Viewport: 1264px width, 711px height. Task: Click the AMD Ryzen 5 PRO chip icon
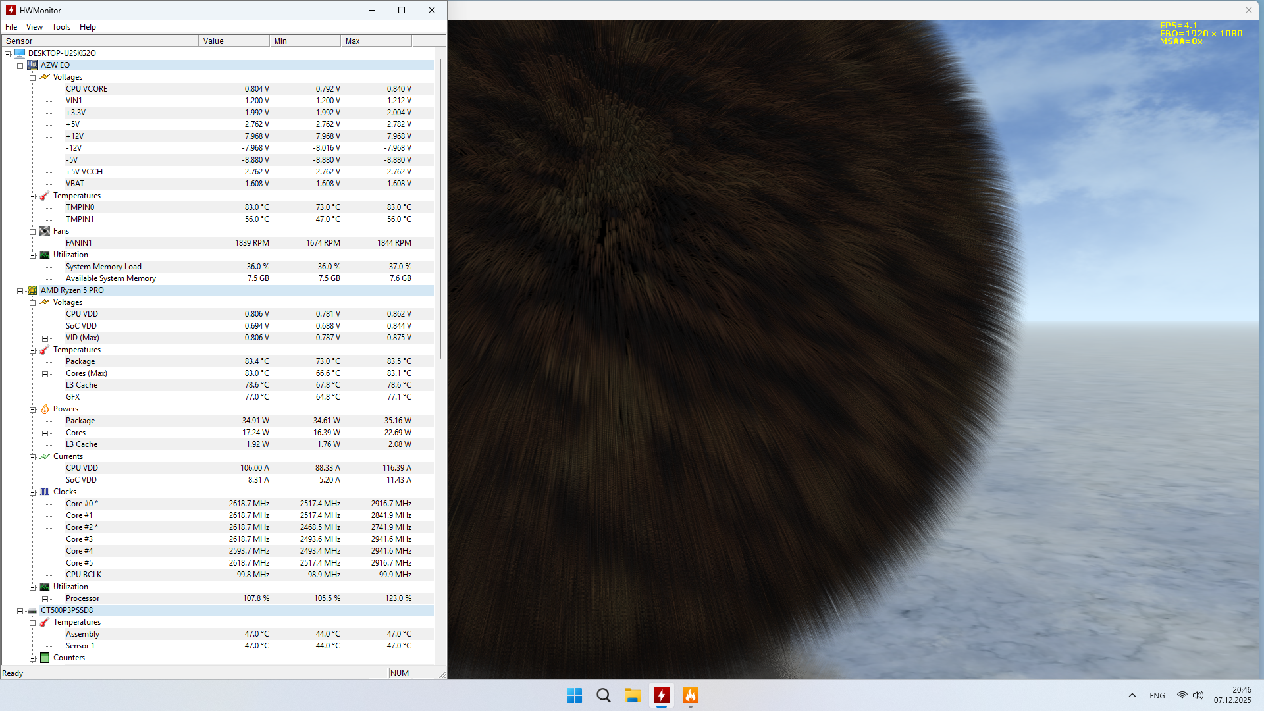point(32,290)
